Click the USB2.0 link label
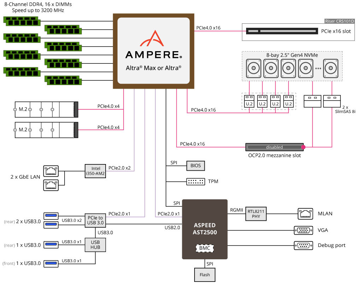This screenshot has height=284, width=357. pos(172,228)
